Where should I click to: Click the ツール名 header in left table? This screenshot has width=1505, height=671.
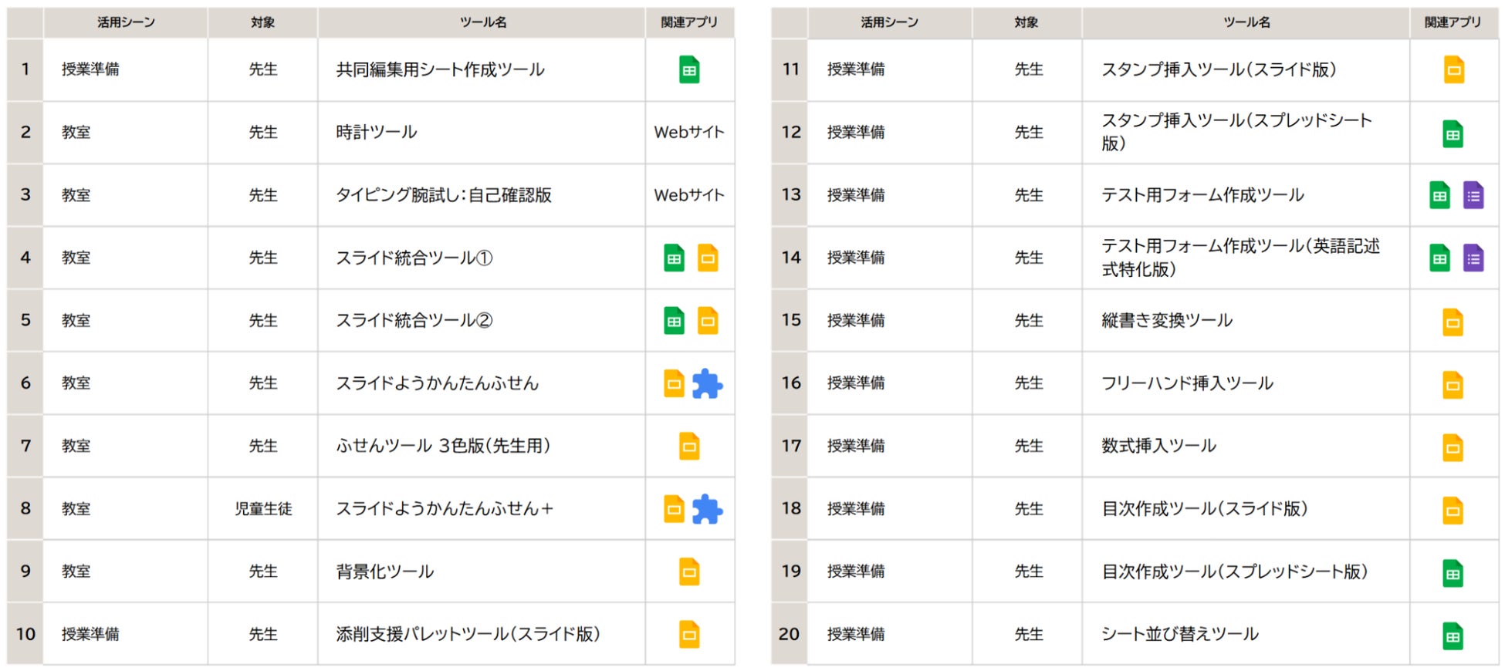pyautogui.click(x=483, y=22)
